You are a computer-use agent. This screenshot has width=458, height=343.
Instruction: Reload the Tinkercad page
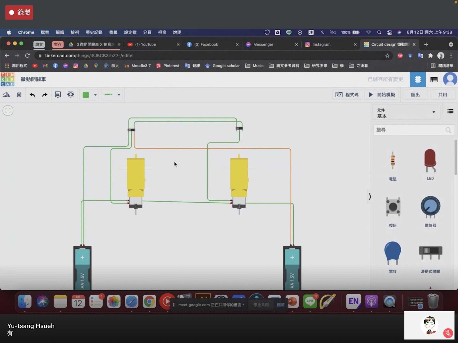27,55
